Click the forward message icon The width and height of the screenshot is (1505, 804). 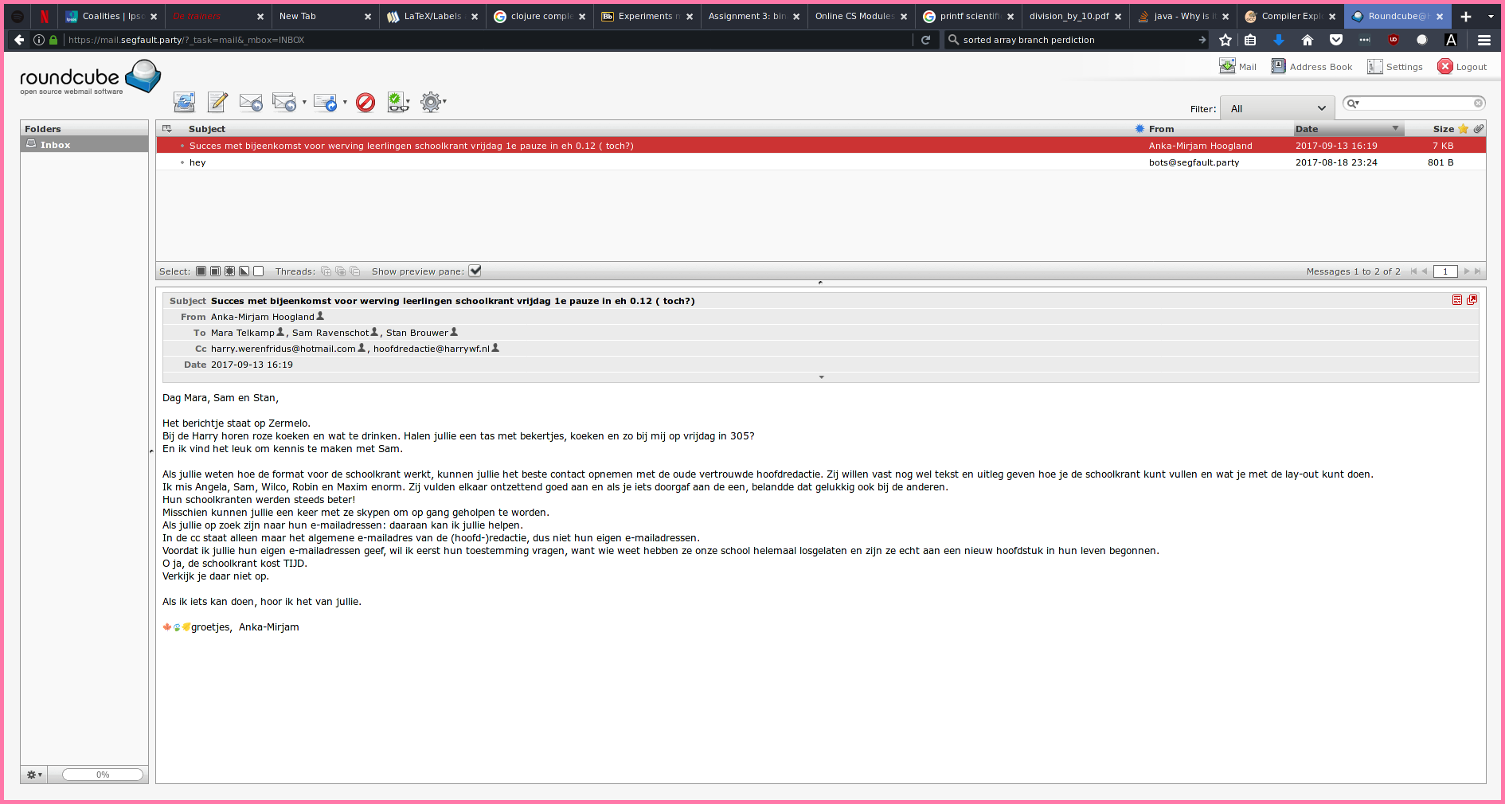point(325,102)
